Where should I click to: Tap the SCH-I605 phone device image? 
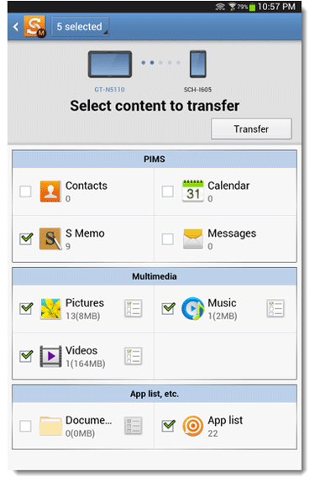pos(198,64)
